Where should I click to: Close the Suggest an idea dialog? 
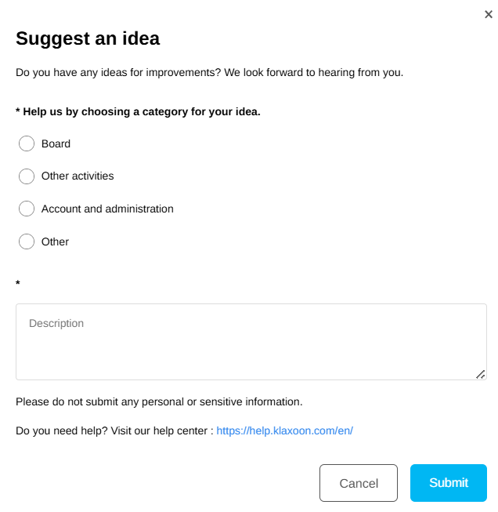coord(489,14)
